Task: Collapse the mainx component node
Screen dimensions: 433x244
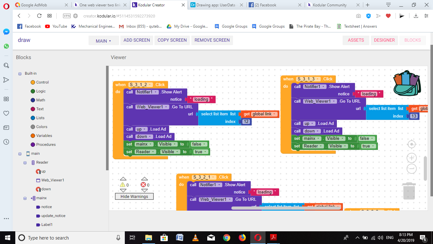Action: 25,198
